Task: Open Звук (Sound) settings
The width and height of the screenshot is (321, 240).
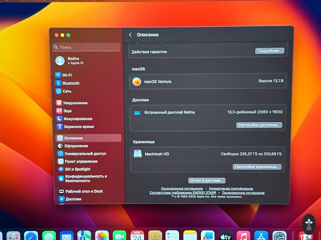Action: [x=67, y=111]
